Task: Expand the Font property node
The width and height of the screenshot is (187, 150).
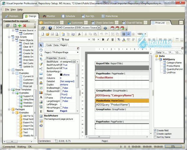Action: pos(46,94)
